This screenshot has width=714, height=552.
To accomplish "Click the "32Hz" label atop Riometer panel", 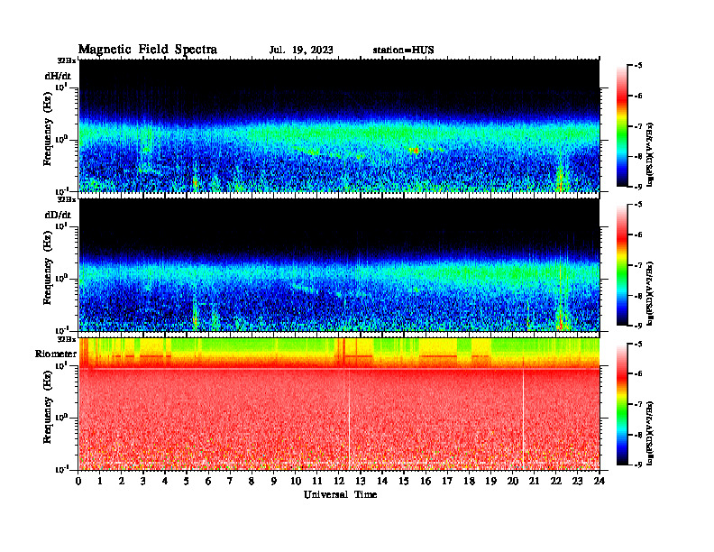I will tap(67, 339).
